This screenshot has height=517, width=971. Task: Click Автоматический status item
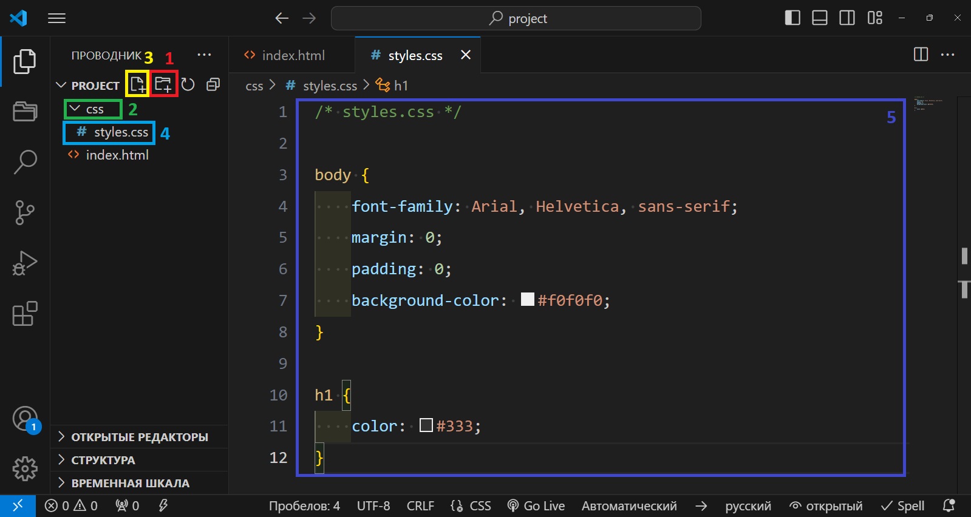click(x=629, y=505)
